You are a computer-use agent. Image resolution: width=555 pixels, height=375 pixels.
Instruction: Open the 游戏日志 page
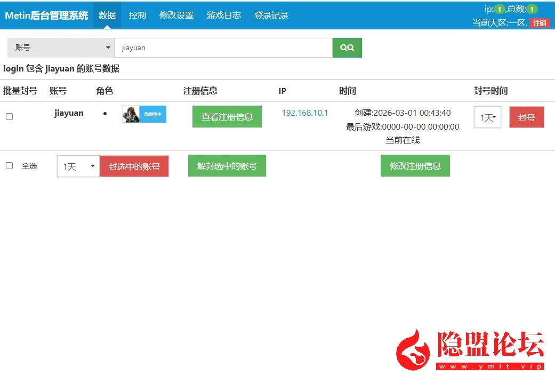tap(224, 15)
